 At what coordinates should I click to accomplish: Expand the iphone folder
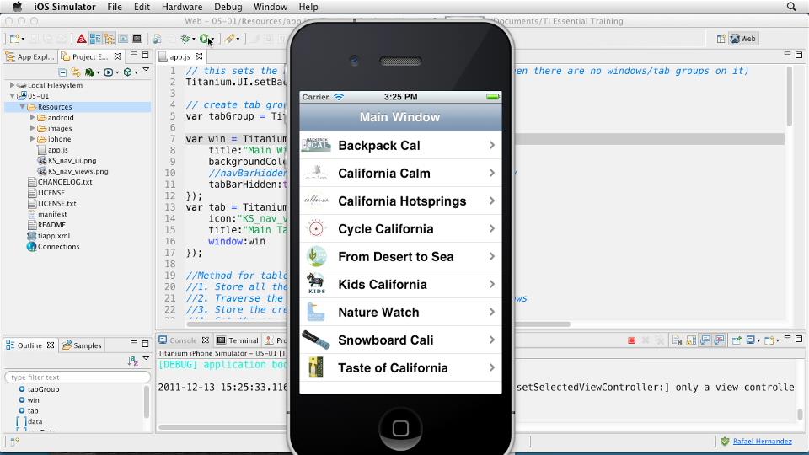coord(33,139)
